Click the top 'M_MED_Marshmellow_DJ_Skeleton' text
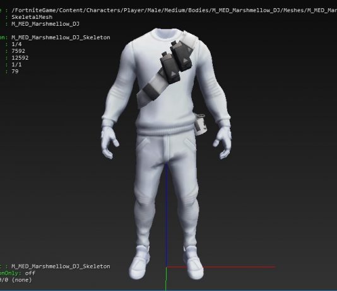The height and width of the screenshot is (291, 337). pos(61,37)
